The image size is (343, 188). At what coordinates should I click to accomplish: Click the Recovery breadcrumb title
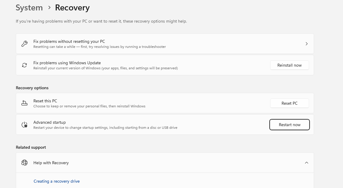(x=72, y=8)
